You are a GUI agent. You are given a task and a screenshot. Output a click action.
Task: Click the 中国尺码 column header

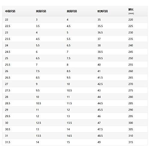(x=10, y=11)
